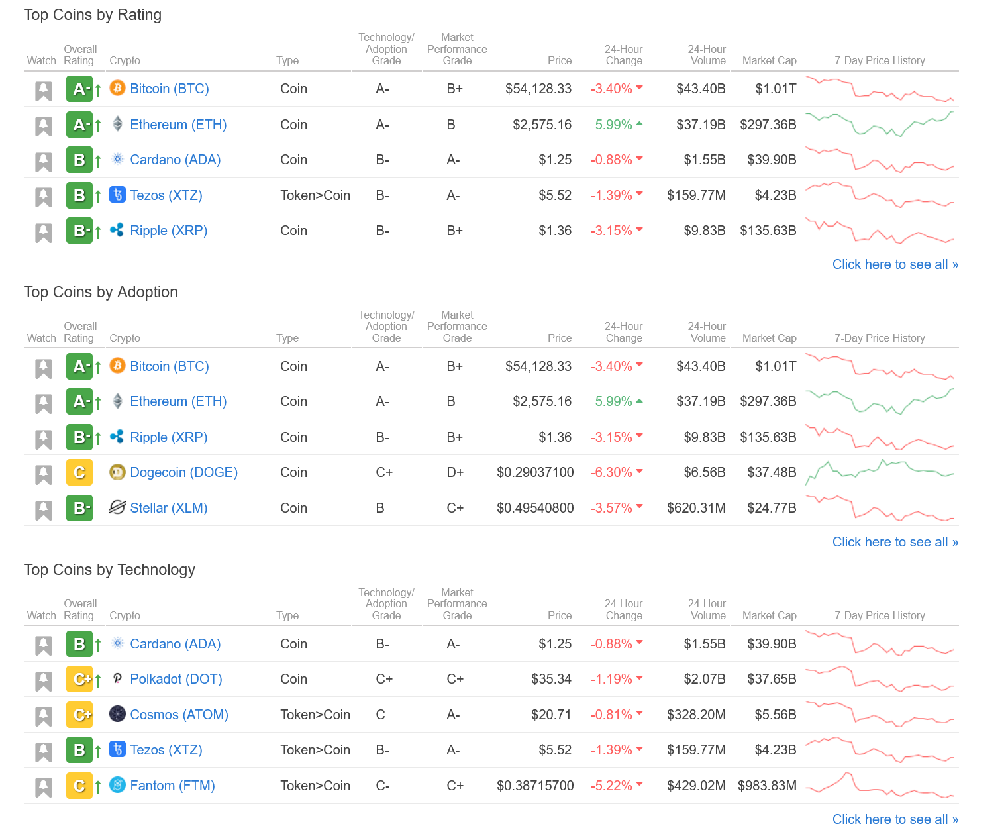This screenshot has width=1008, height=830.
Task: Click C+ rating badge for Cosmos
Action: [79, 715]
